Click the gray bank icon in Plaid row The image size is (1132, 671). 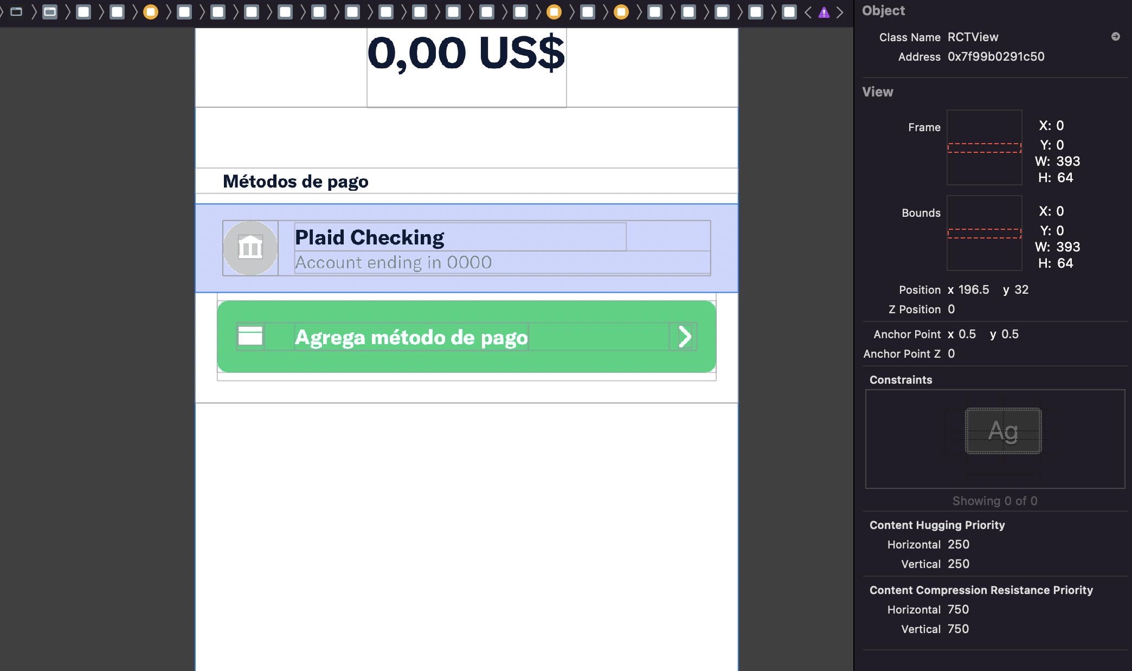pyautogui.click(x=250, y=248)
